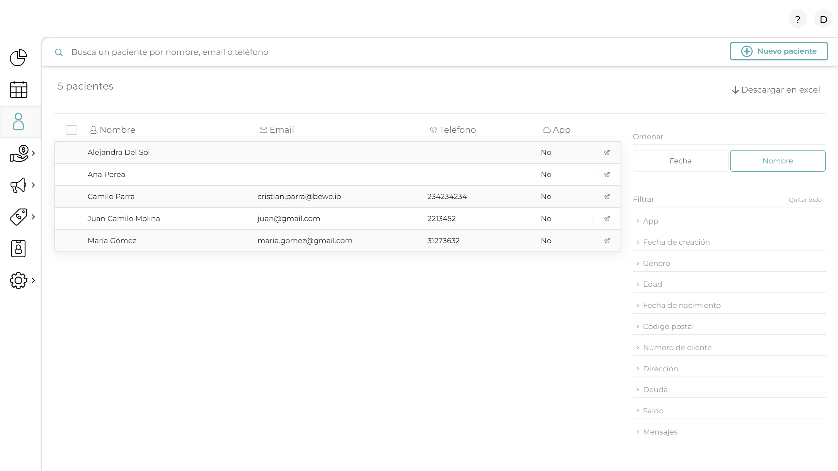Image resolution: width=838 pixels, height=471 pixels.
Task: Open the dashboard pie chart icon
Action: coord(18,58)
